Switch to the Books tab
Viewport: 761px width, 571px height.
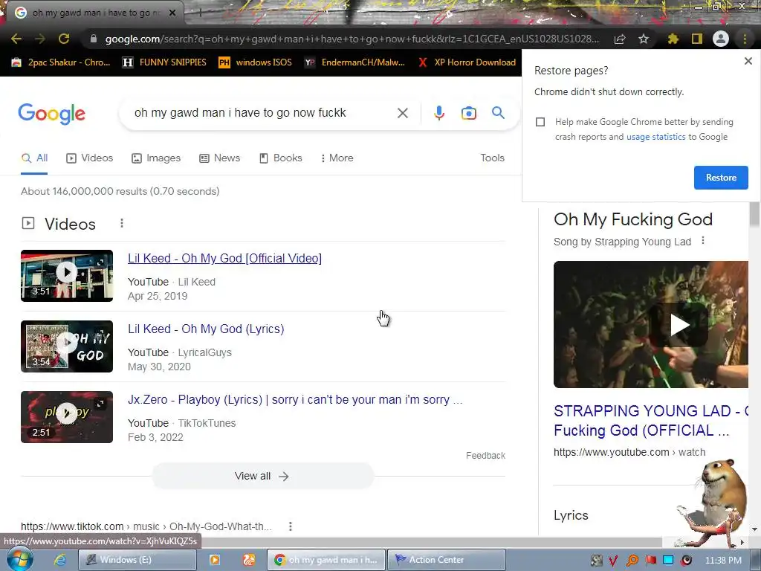[x=281, y=158]
